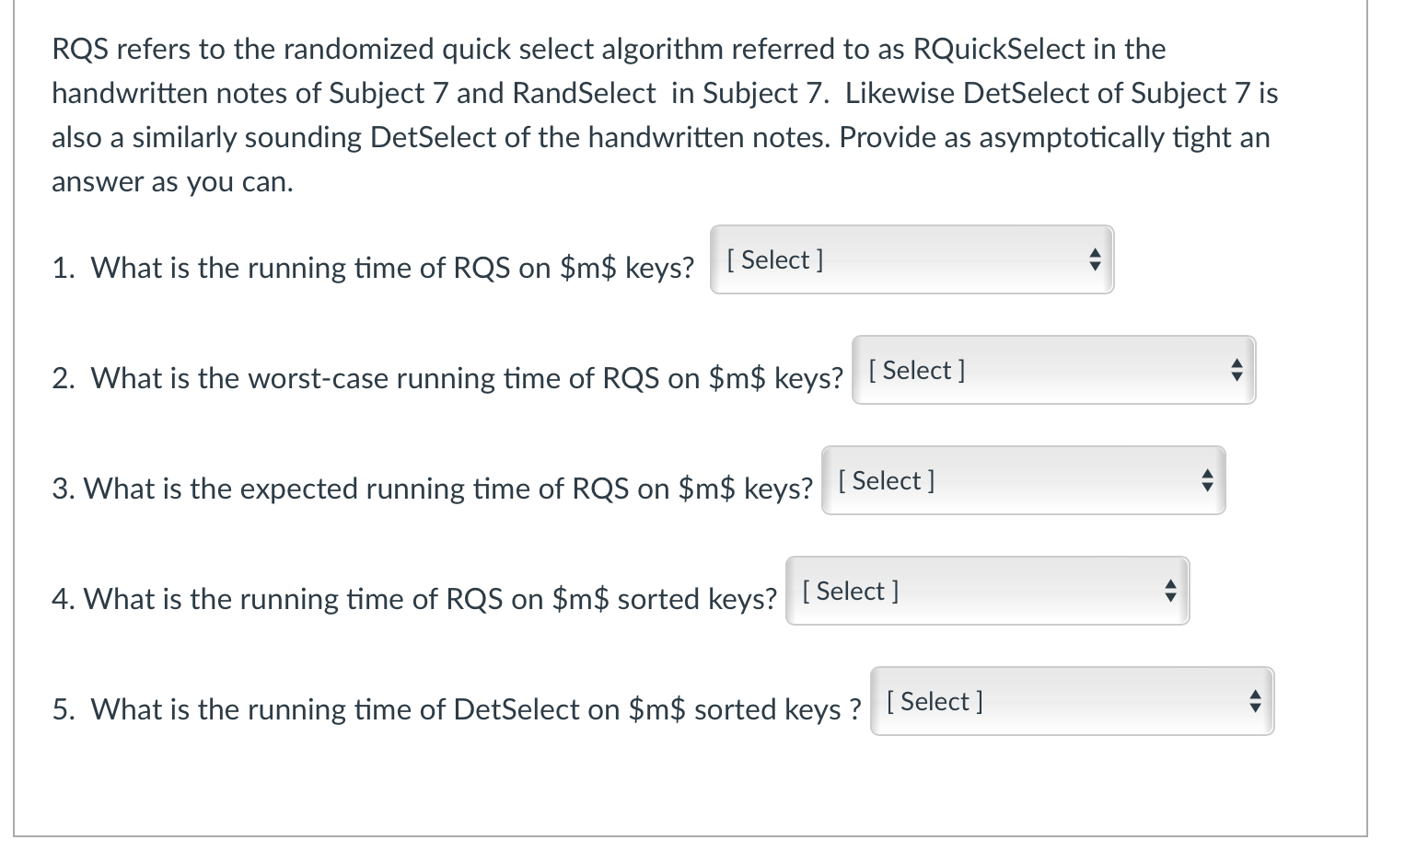Open the worst-case running time dropdown

1053,371
